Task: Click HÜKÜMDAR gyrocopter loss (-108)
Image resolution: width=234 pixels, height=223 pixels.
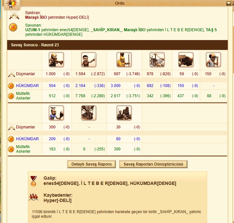Action: [x=165, y=86]
